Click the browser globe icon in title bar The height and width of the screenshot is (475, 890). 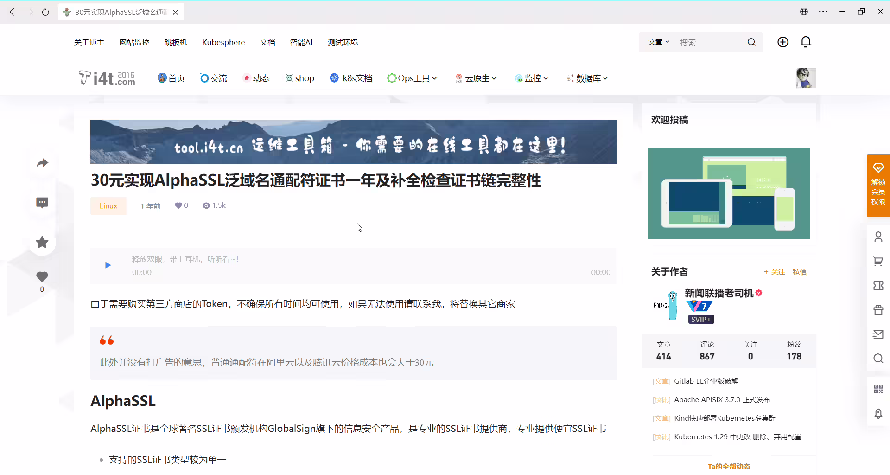(x=804, y=12)
